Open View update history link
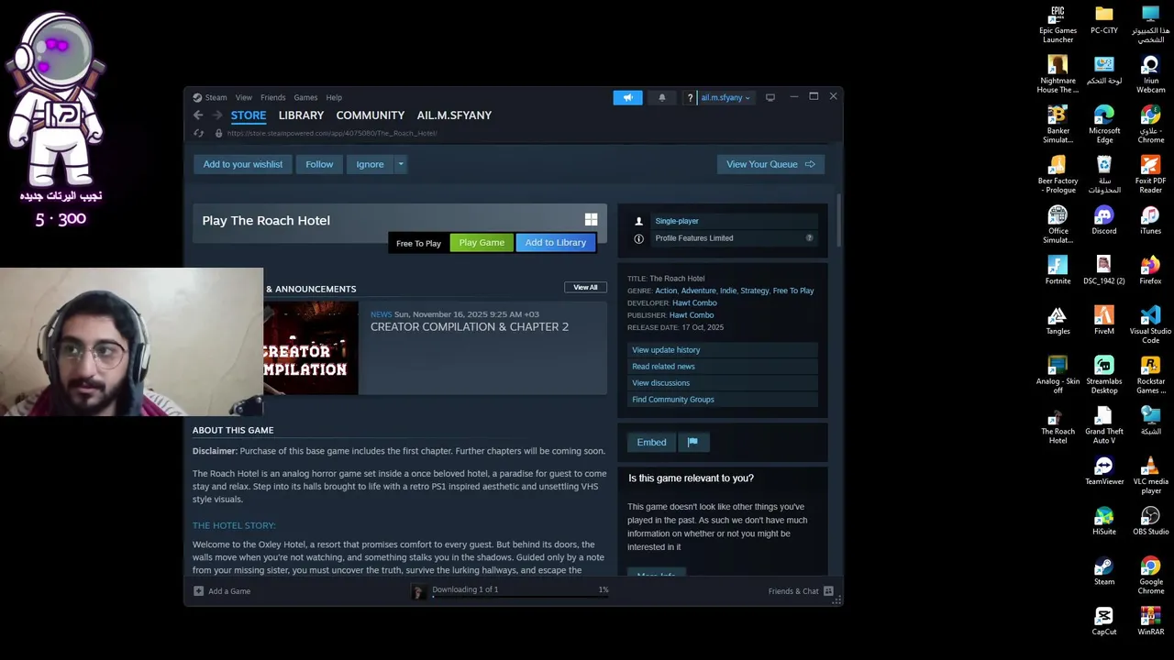The image size is (1174, 660). pos(723,350)
